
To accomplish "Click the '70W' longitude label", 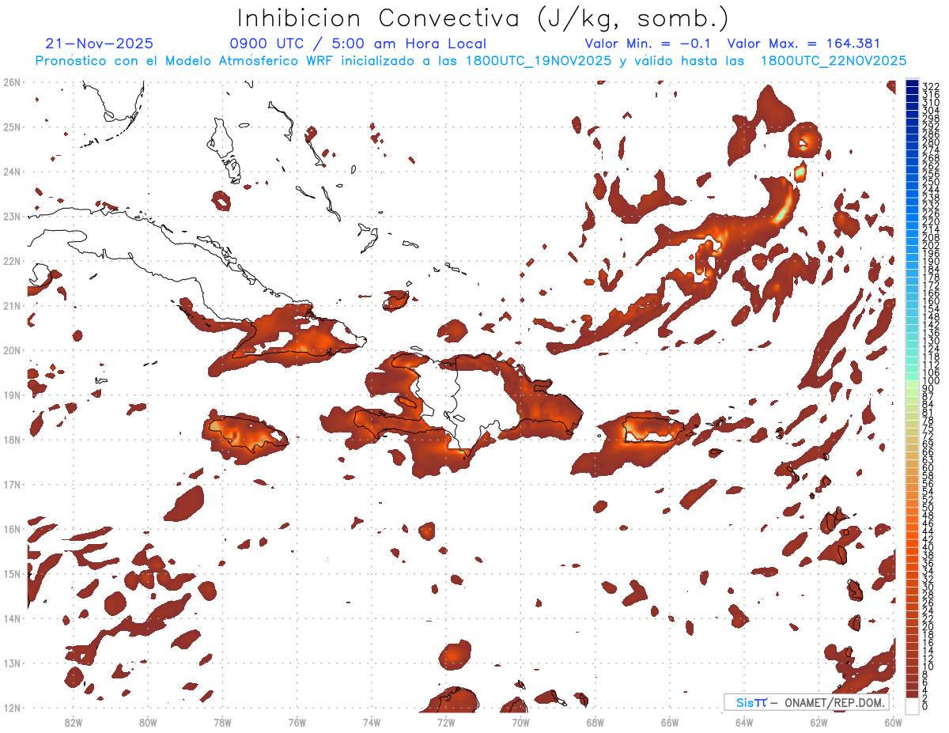I will (520, 722).
